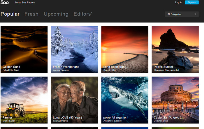View the Frozen Wonderland snowy river photo
This screenshot has height=129, width=204.
pos(74,47)
